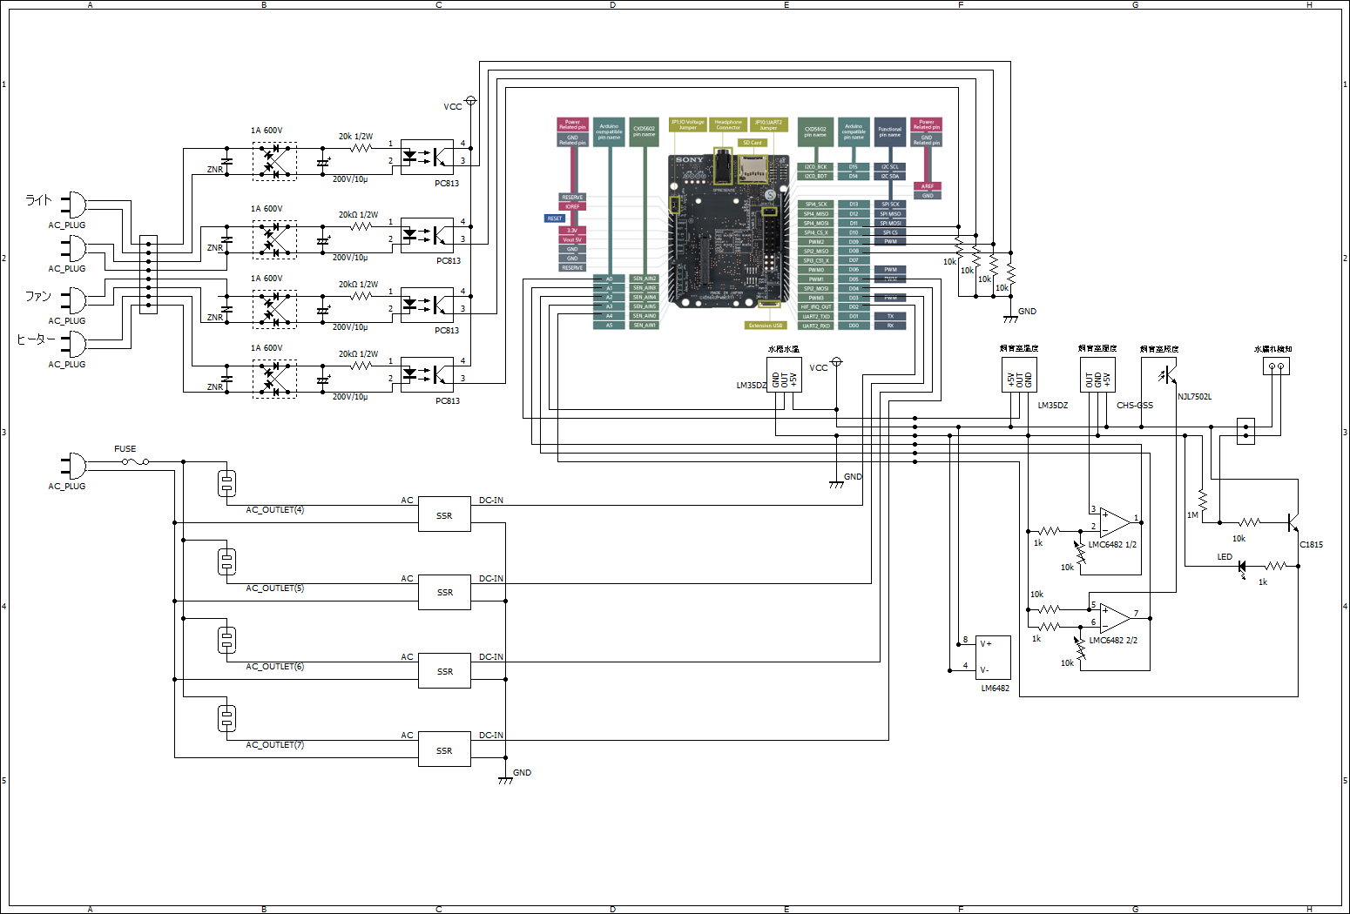Click the 水漏れ検知 connector symbol
This screenshot has width=1350, height=914.
tap(1276, 366)
